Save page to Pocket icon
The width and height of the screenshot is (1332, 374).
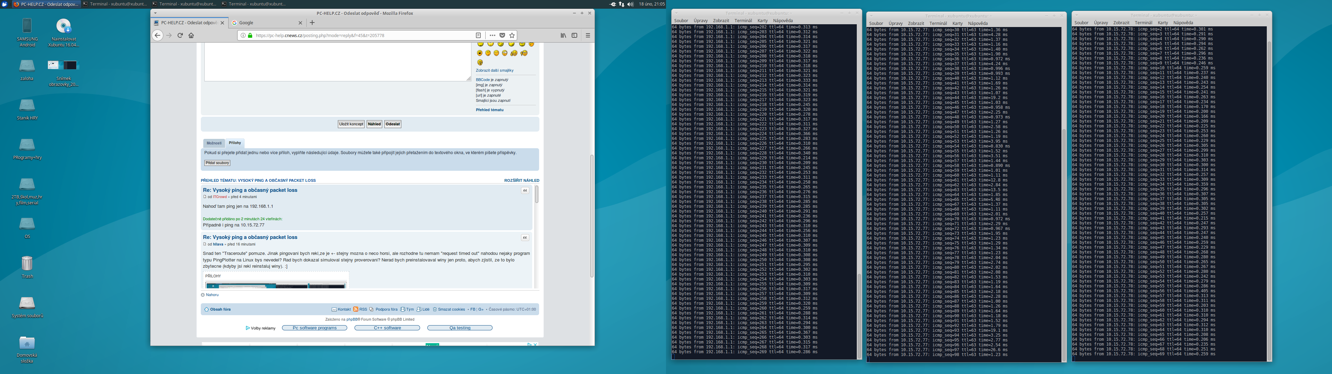(502, 36)
